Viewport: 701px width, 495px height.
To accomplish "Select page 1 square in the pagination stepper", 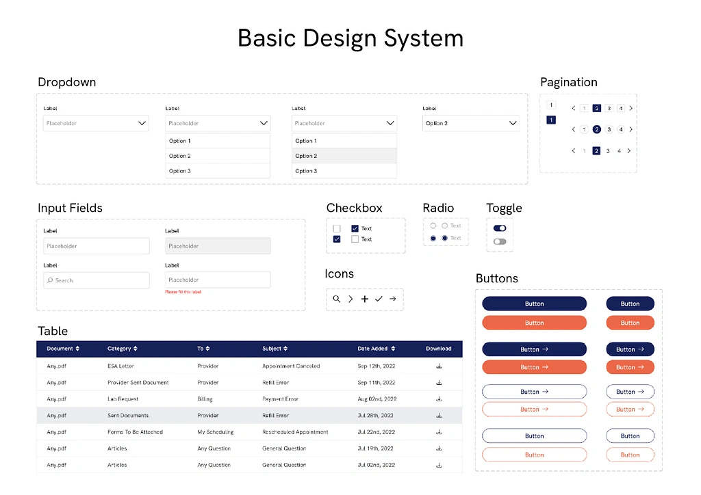I will coord(551,105).
